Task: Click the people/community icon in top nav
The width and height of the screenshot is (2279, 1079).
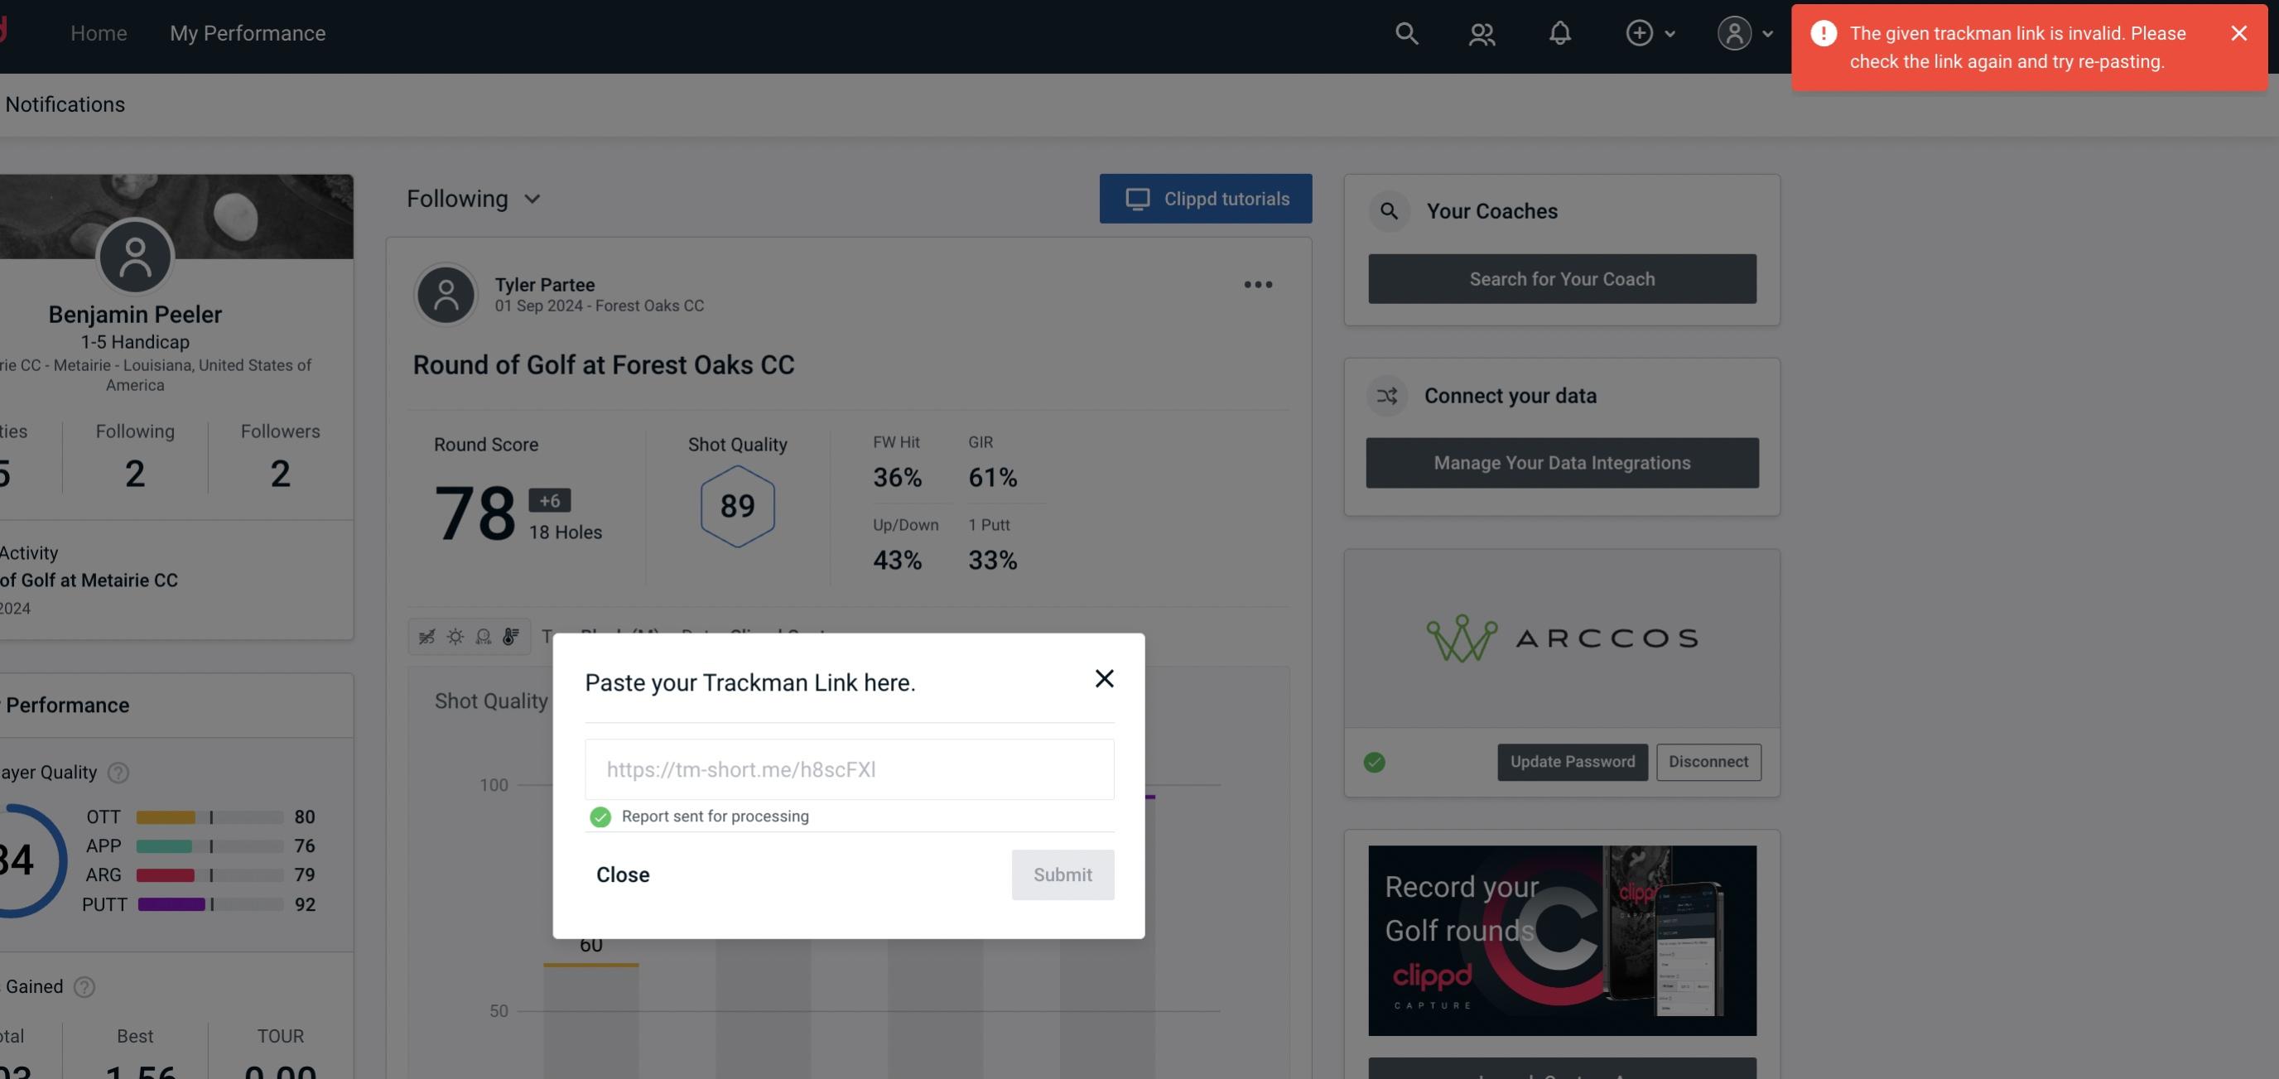Action: point(1480,32)
